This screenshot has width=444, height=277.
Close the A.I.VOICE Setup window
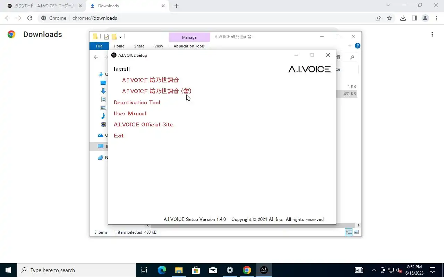pos(327,55)
